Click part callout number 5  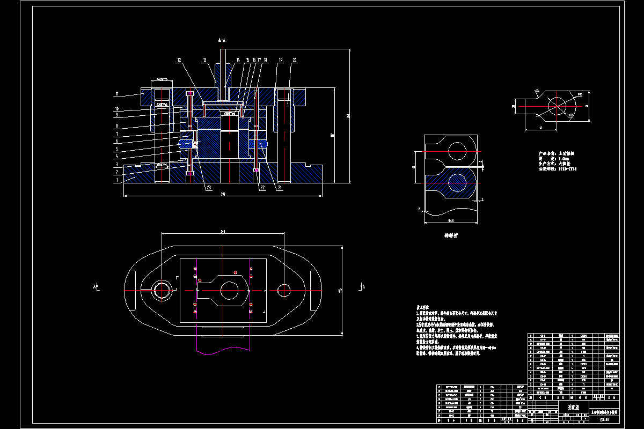click(x=117, y=149)
